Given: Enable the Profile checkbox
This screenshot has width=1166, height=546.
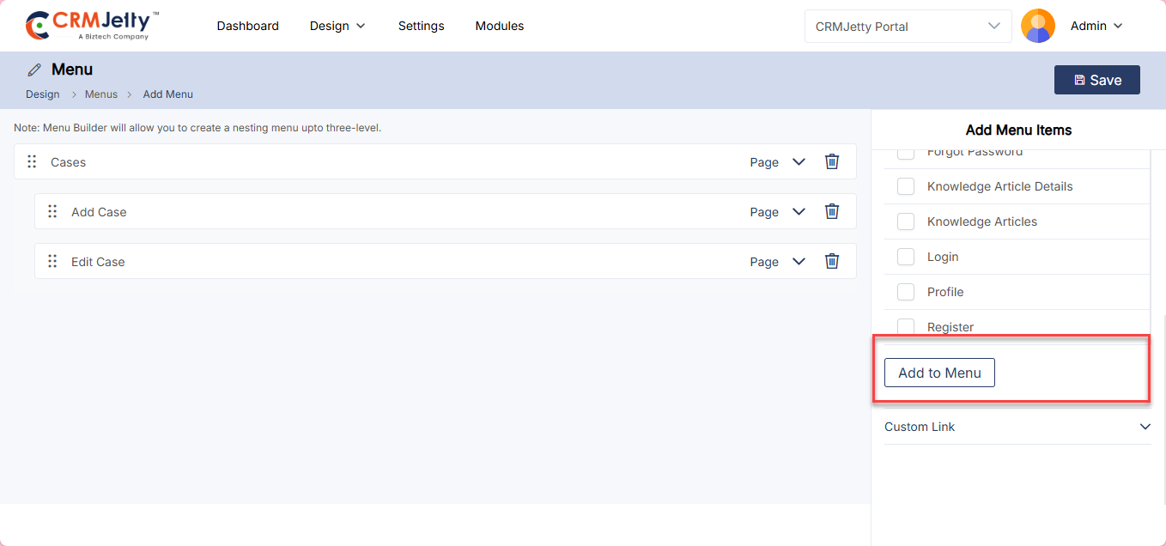Looking at the screenshot, I should pyautogui.click(x=905, y=292).
